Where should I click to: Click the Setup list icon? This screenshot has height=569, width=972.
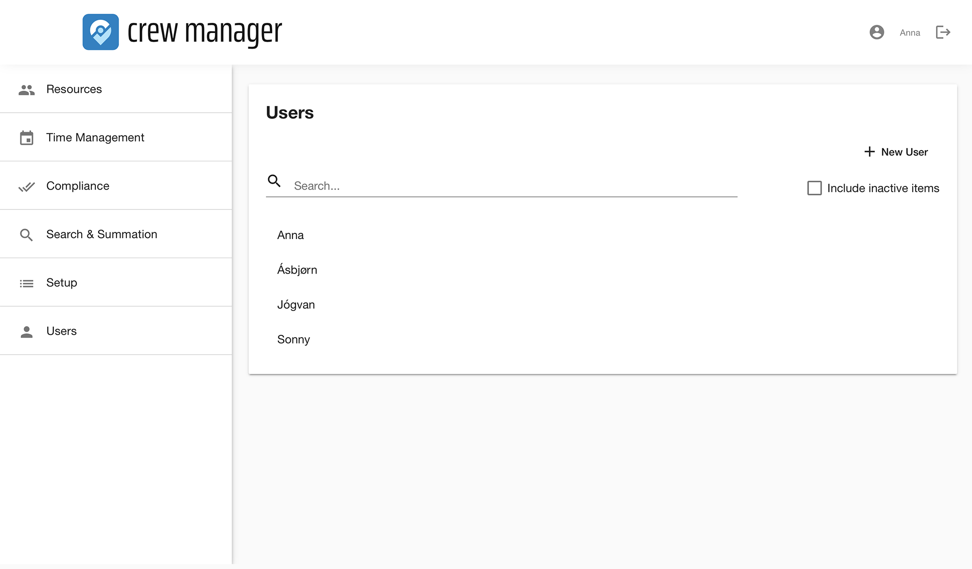[27, 283]
